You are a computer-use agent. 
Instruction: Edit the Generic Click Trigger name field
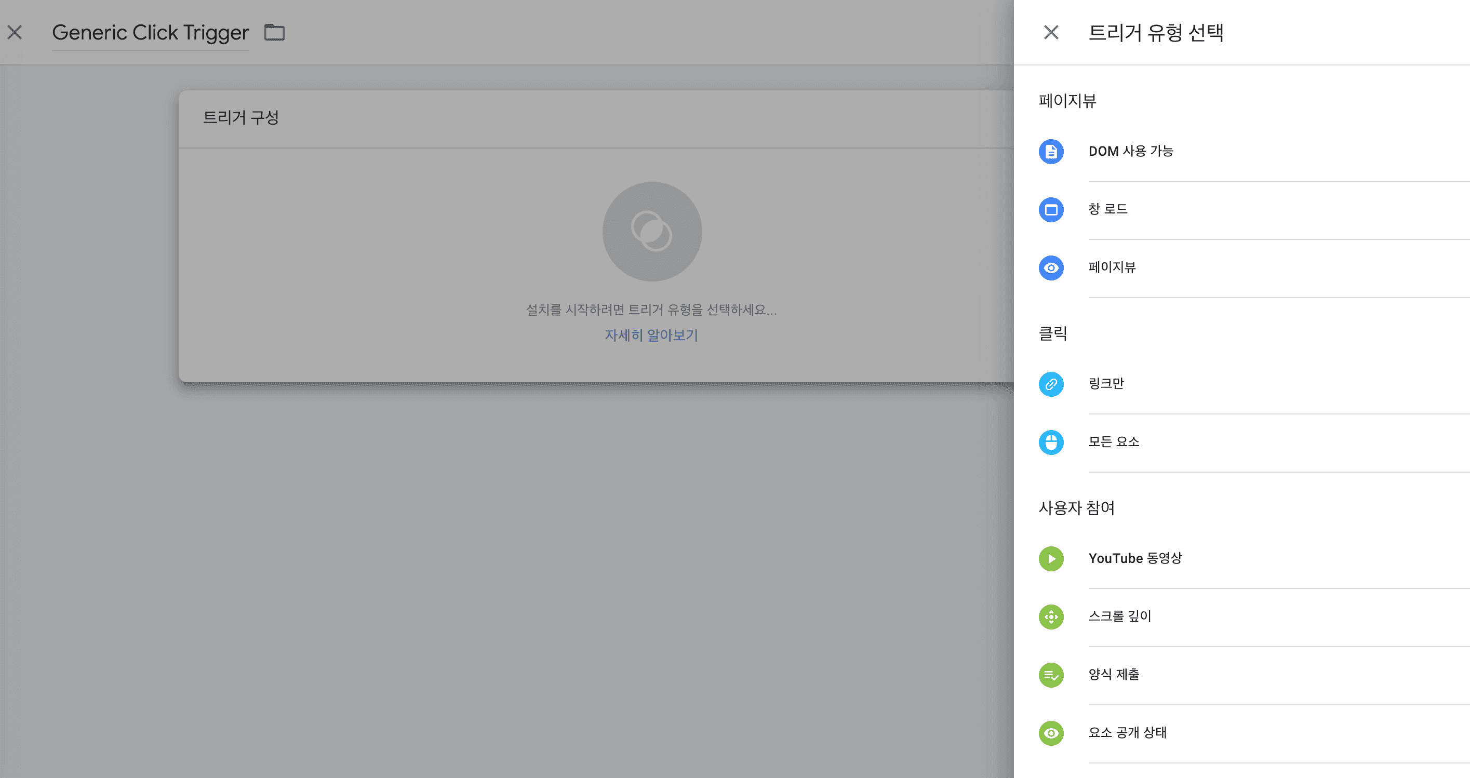150,33
